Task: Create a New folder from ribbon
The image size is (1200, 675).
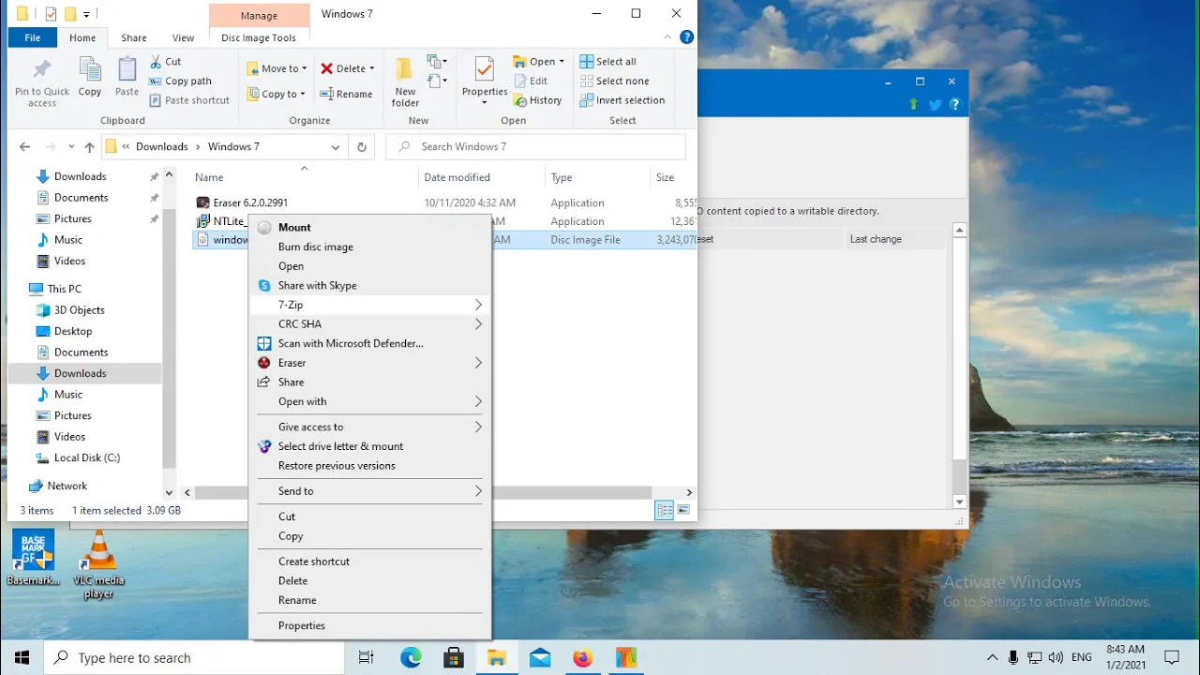Action: pos(405,82)
